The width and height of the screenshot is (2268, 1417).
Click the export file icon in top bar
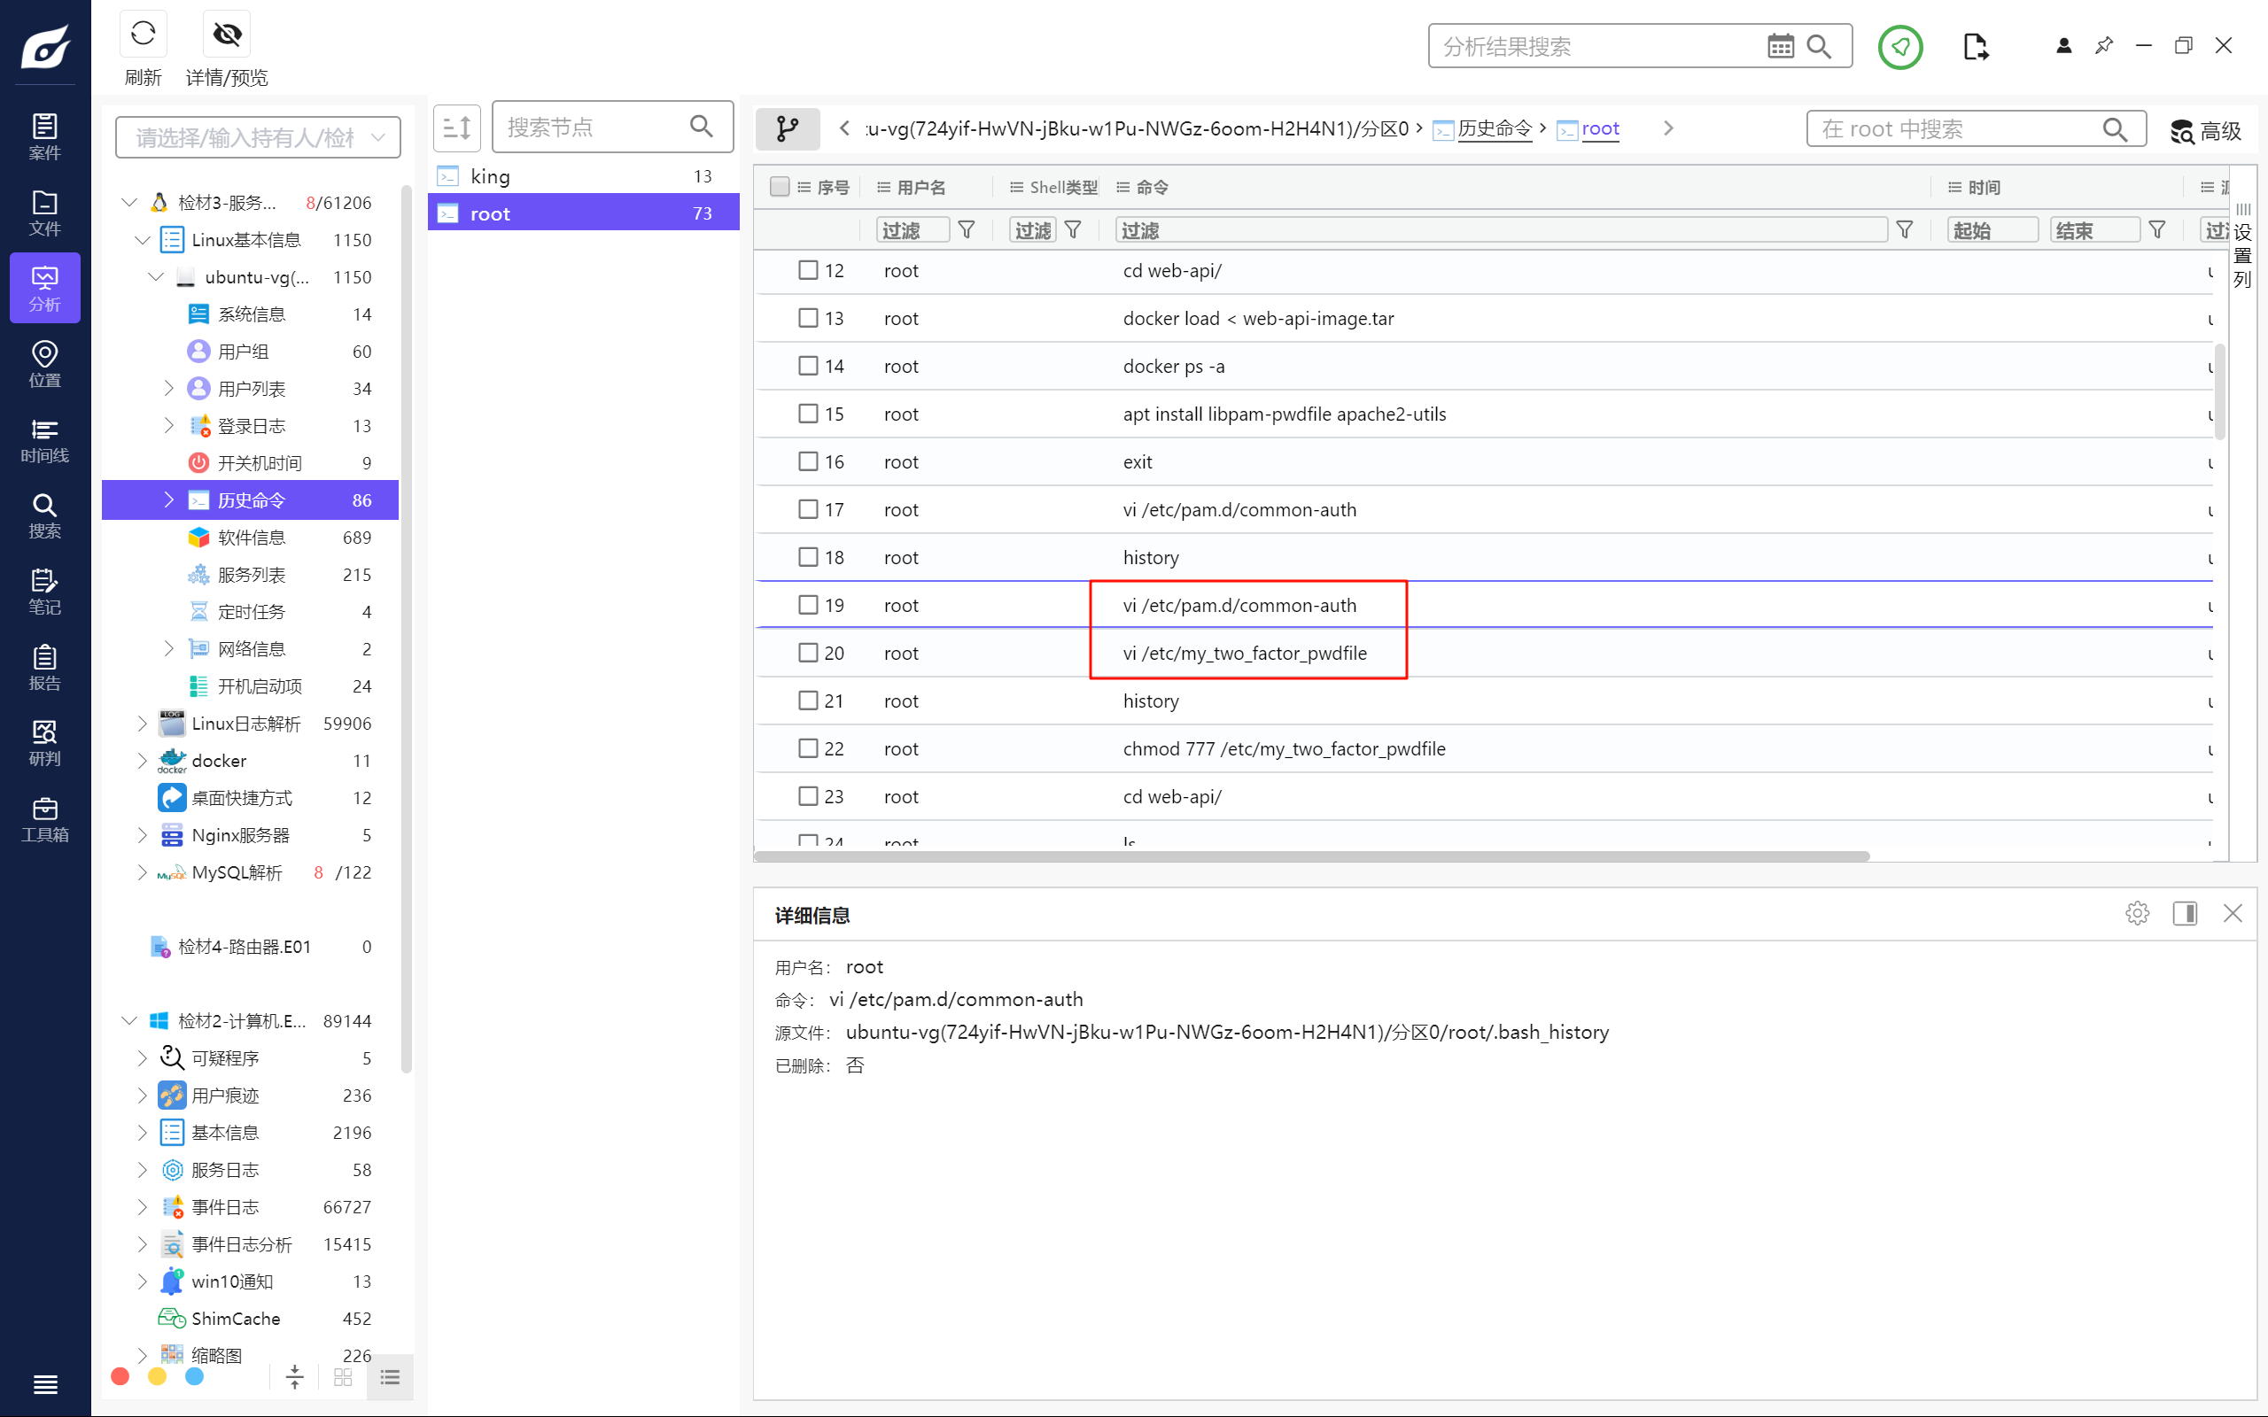tap(1975, 47)
